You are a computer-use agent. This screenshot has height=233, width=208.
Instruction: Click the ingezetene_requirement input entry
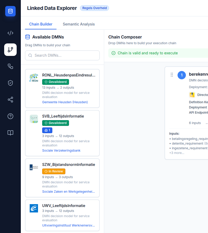tap(188, 148)
